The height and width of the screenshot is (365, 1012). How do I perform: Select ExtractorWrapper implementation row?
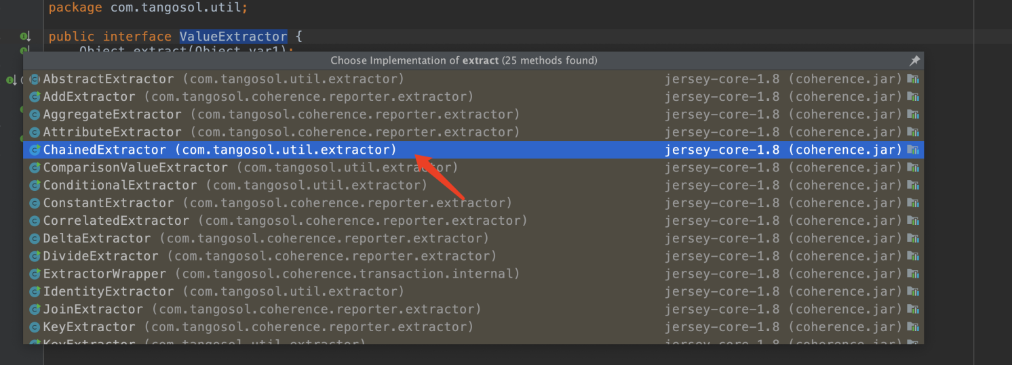click(x=473, y=274)
